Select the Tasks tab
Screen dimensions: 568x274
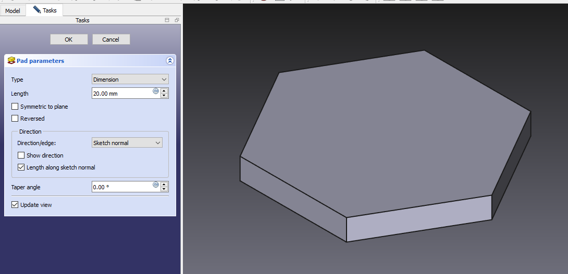point(45,10)
